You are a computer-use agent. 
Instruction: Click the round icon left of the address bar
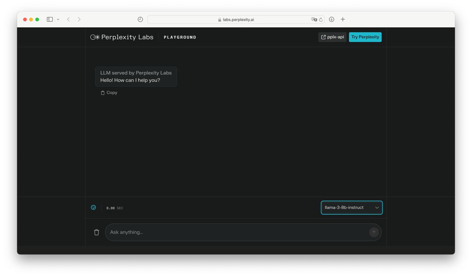coord(140,20)
